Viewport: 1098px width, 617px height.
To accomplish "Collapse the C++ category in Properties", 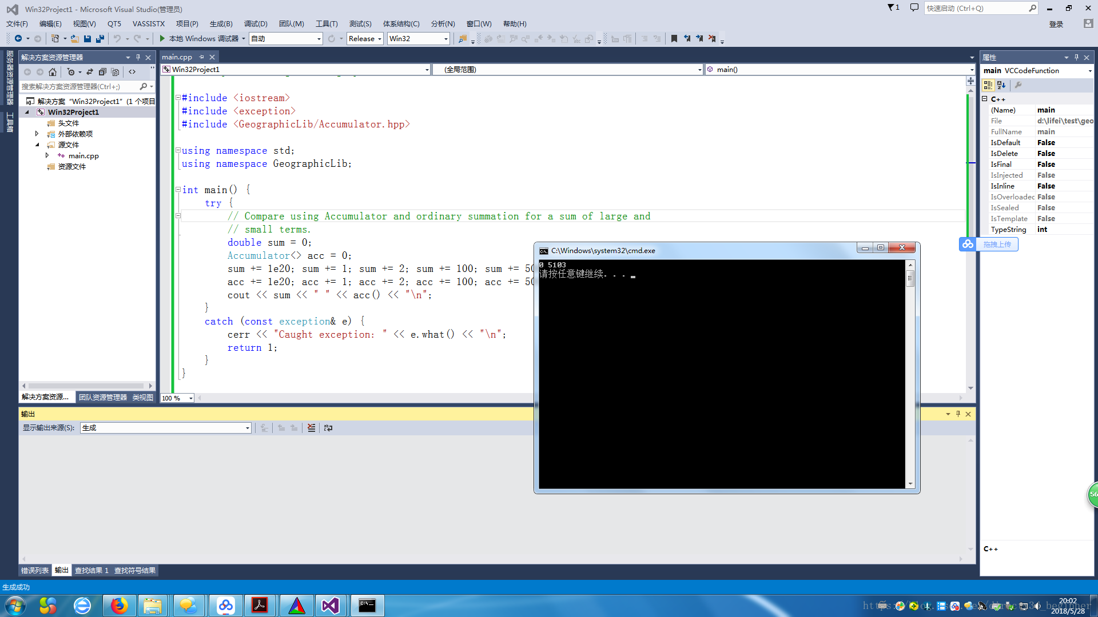I will (x=985, y=99).
